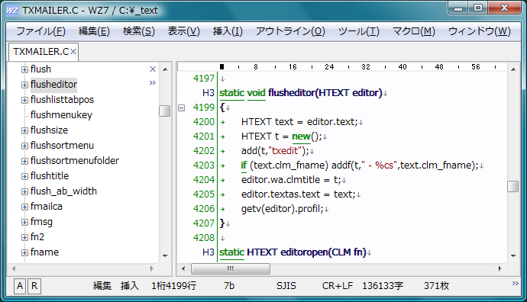This screenshot has width=527, height=302.
Task: Expand the flushsortmenufolder outline node
Action: pos(24,161)
